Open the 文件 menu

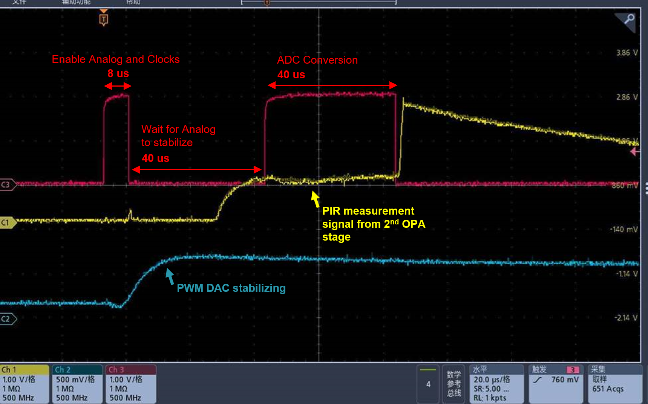pyautogui.click(x=19, y=2)
